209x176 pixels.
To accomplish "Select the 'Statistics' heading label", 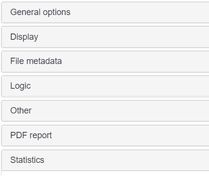I will (x=27, y=160).
